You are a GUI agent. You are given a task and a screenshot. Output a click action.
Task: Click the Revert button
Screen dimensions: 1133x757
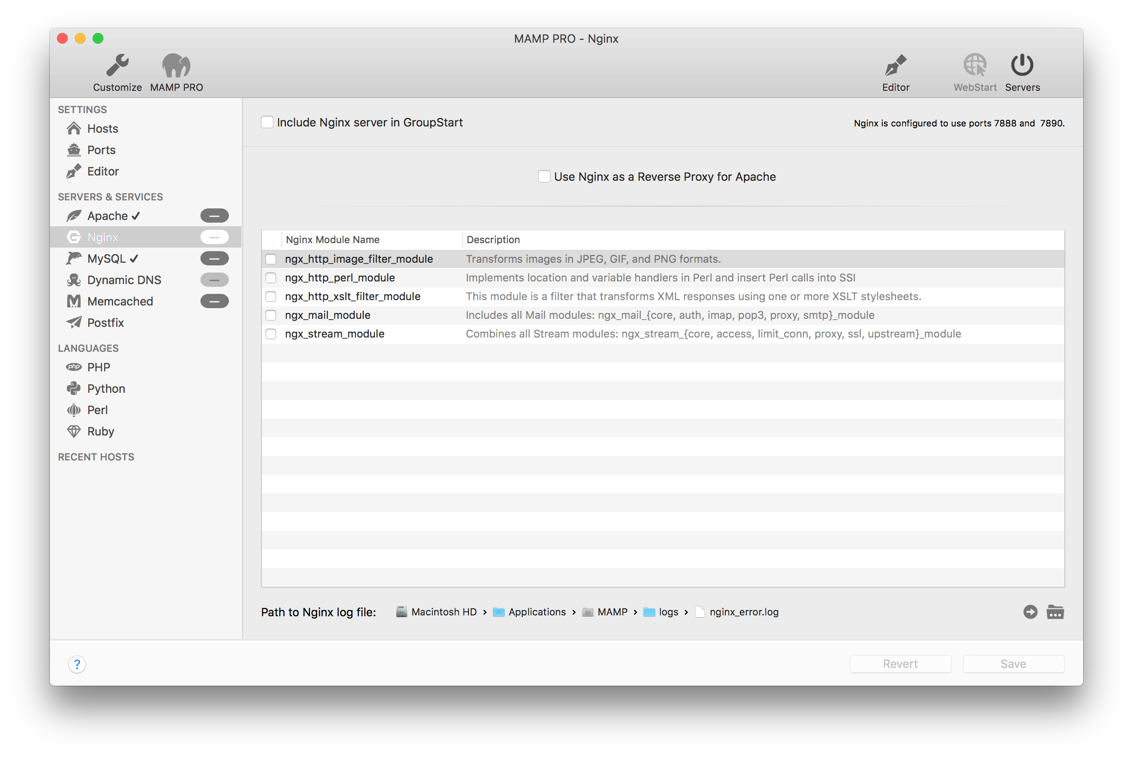pos(901,664)
